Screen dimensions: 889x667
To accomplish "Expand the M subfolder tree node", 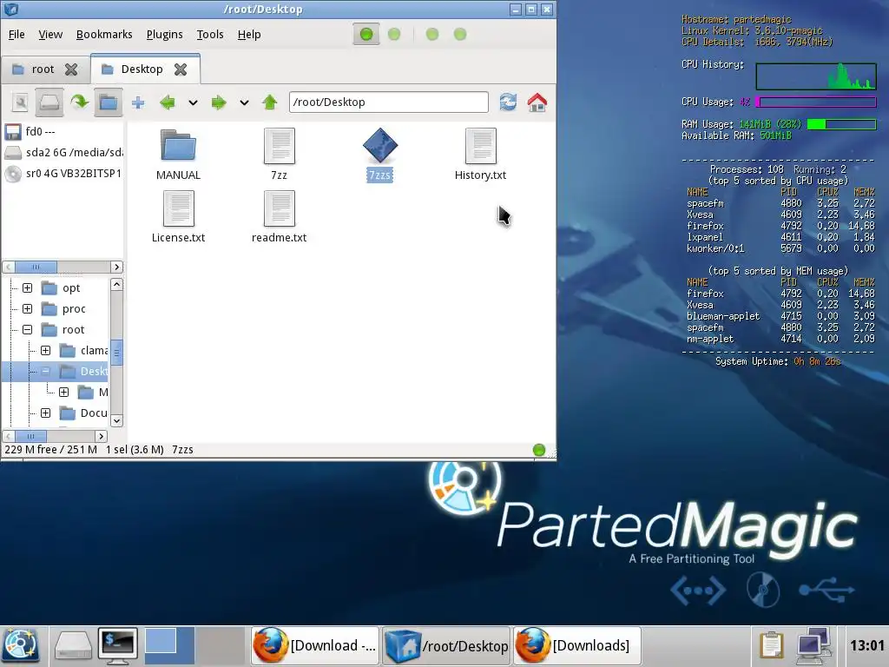I will pos(63,393).
